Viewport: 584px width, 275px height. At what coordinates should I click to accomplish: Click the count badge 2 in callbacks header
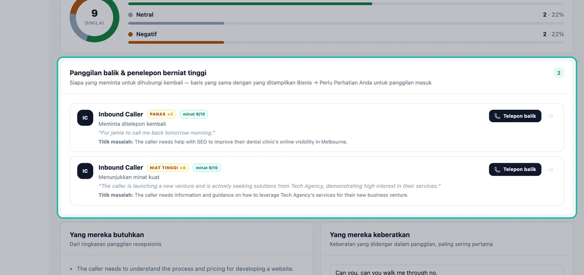click(x=559, y=73)
